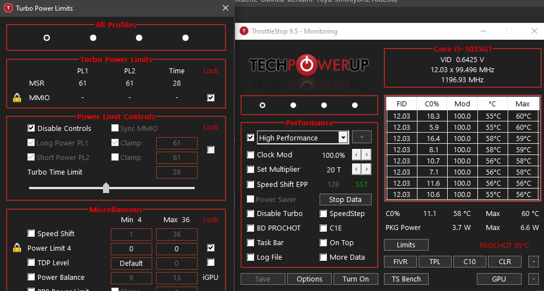Select third profile radio in ThrottleStop window
Image resolution: width=544 pixels, height=291 pixels.
point(324,105)
